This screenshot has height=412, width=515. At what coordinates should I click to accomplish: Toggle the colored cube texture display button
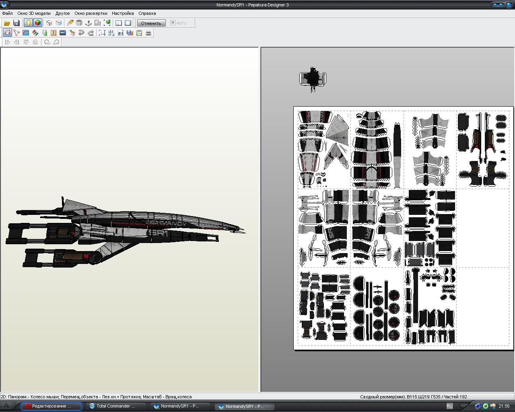click(x=38, y=23)
